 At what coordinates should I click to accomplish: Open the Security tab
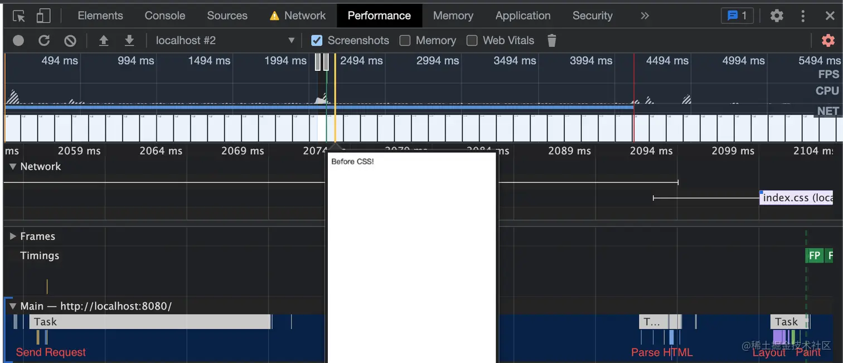tap(592, 16)
